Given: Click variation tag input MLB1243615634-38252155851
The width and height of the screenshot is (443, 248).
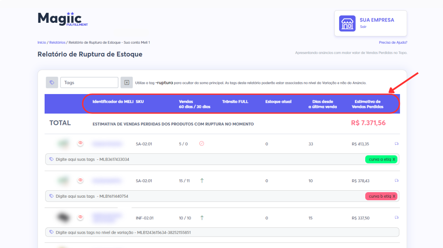Looking at the screenshot, I should coord(222,232).
